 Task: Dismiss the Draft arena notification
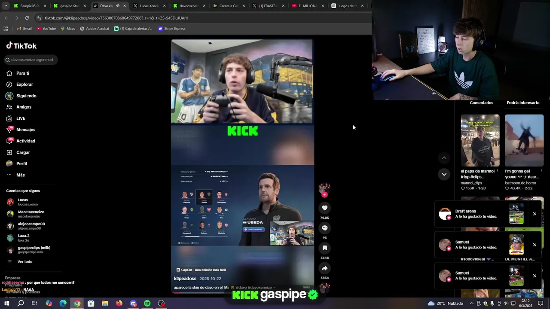[535, 214]
